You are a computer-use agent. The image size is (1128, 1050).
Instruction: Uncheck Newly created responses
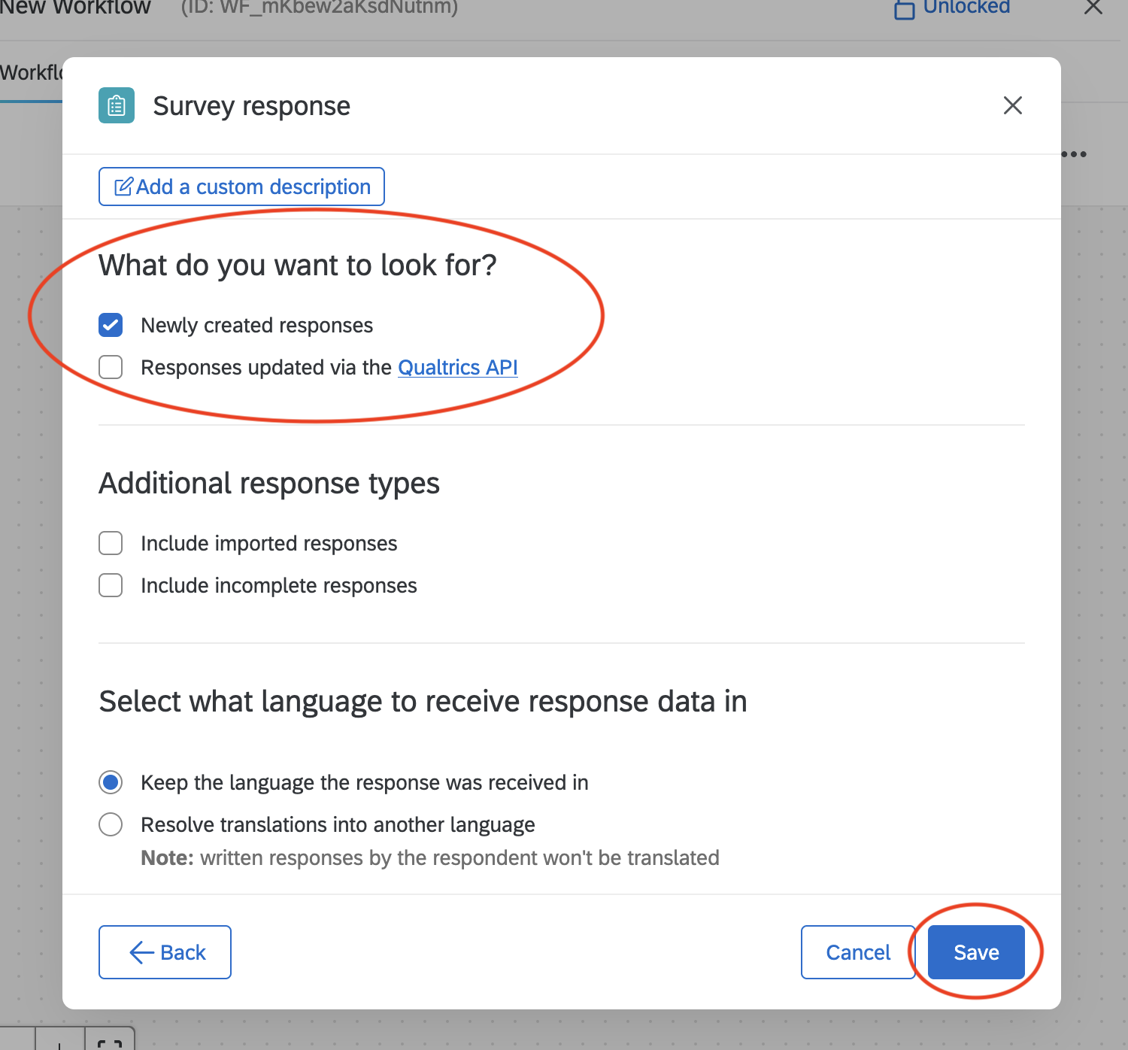coord(111,325)
